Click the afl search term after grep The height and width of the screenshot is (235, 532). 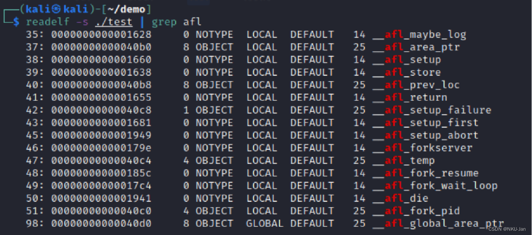[192, 22]
